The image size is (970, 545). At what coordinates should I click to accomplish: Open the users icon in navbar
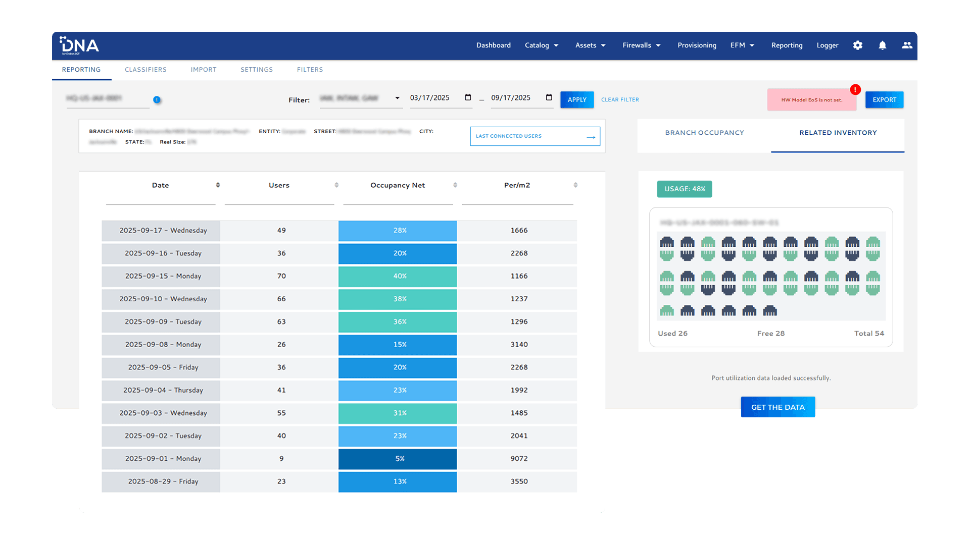click(907, 45)
